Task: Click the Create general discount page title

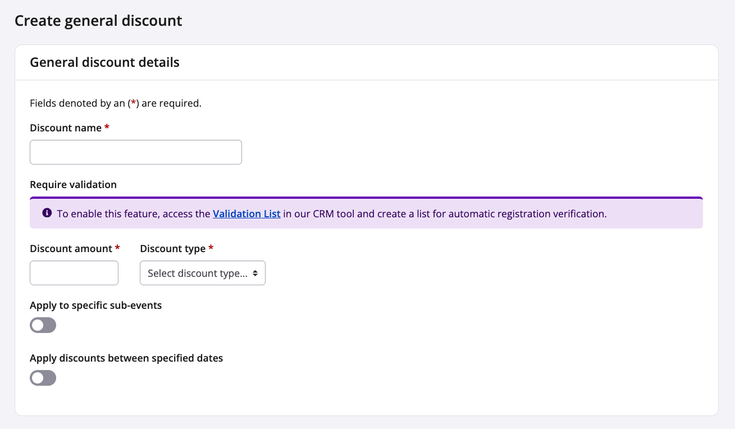Action: pos(98,21)
